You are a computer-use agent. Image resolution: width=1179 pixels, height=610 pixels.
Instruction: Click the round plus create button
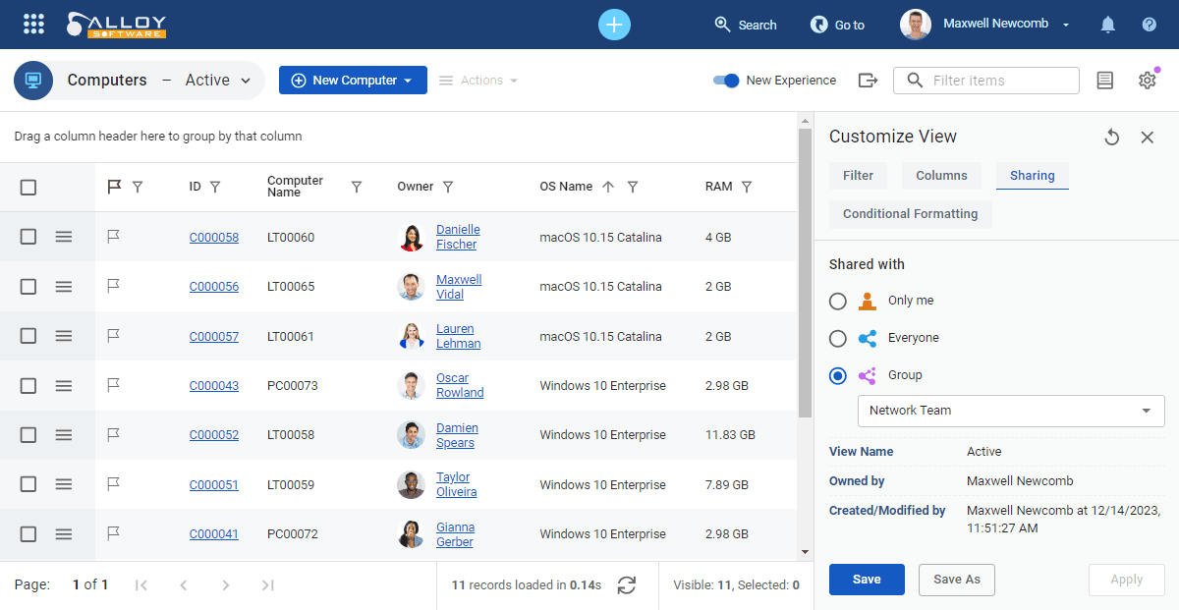614,25
